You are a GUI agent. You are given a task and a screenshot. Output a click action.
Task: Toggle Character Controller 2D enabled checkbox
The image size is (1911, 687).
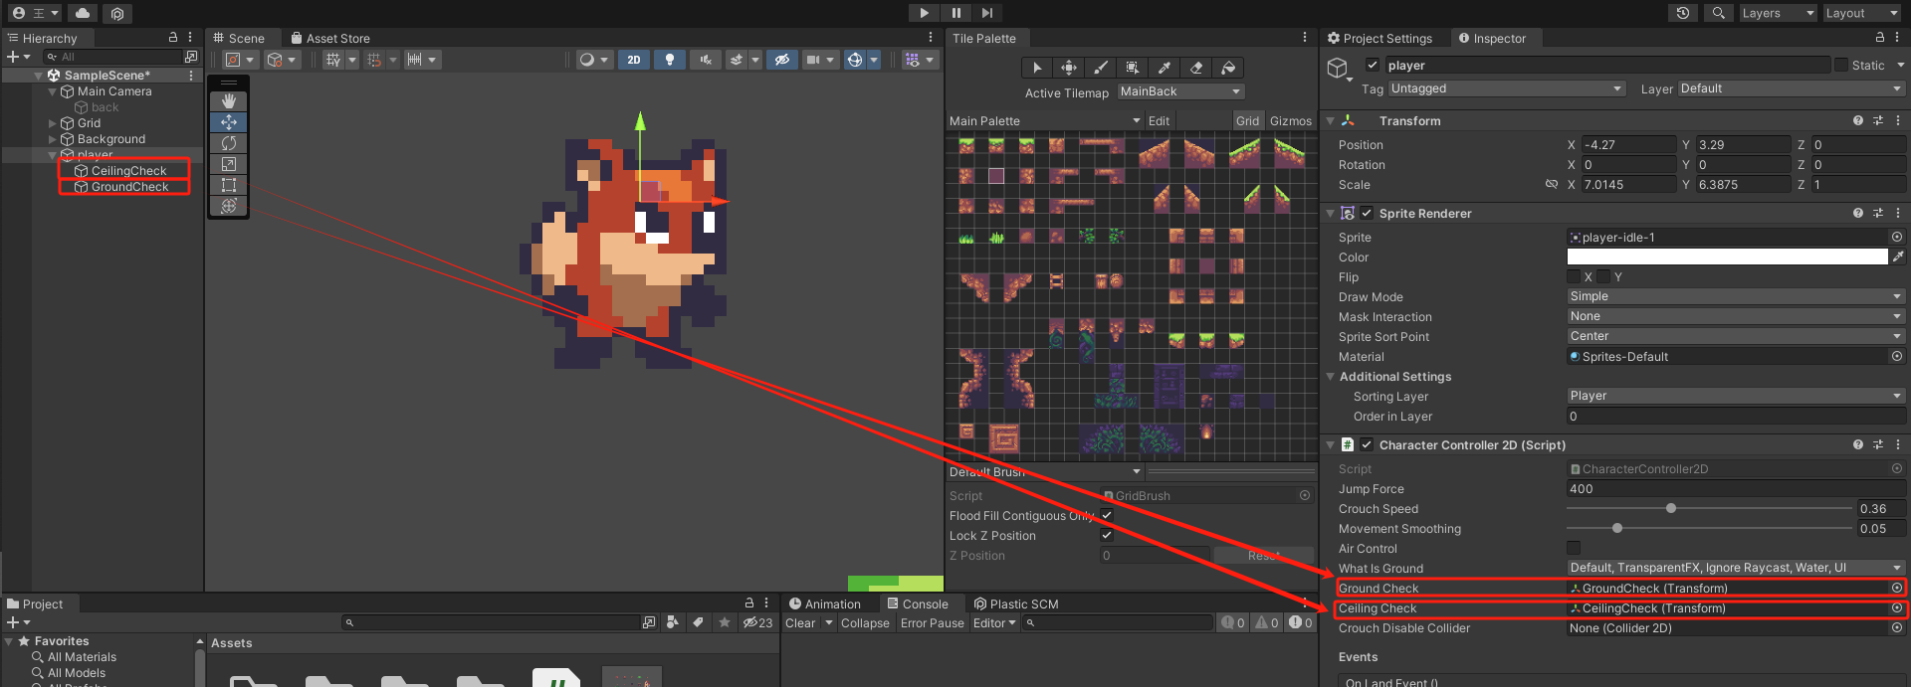coord(1367,444)
